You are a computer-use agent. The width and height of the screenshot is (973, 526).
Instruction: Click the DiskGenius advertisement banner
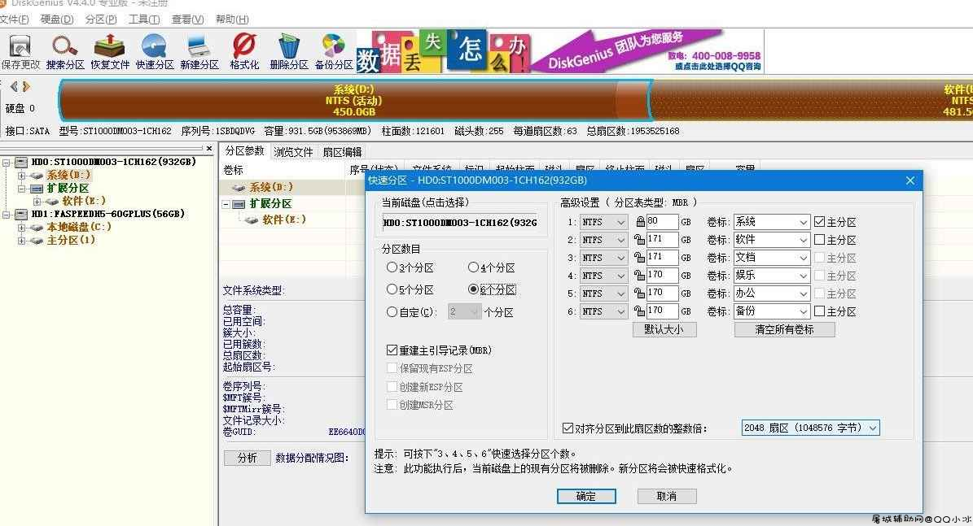tap(559, 52)
